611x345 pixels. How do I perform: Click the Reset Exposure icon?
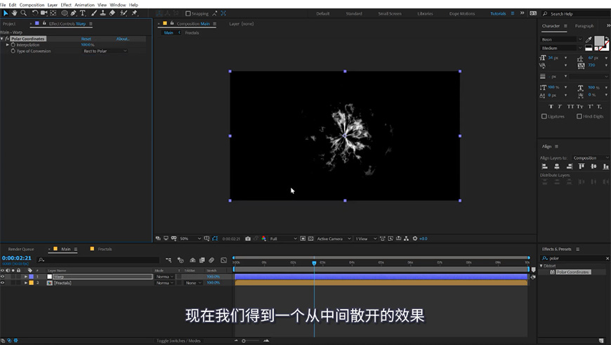click(x=414, y=239)
